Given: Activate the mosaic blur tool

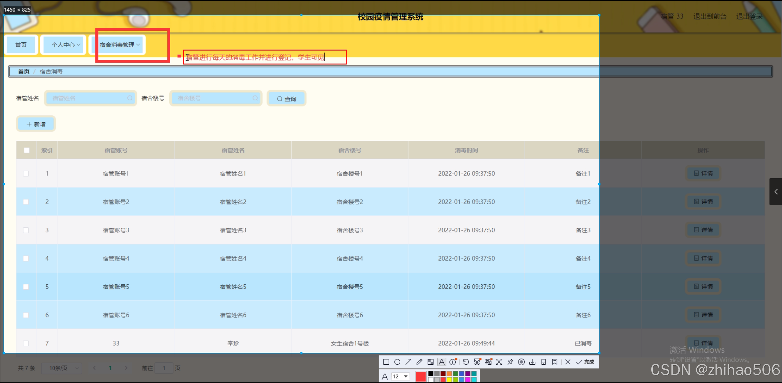Looking at the screenshot, I should click(431, 362).
